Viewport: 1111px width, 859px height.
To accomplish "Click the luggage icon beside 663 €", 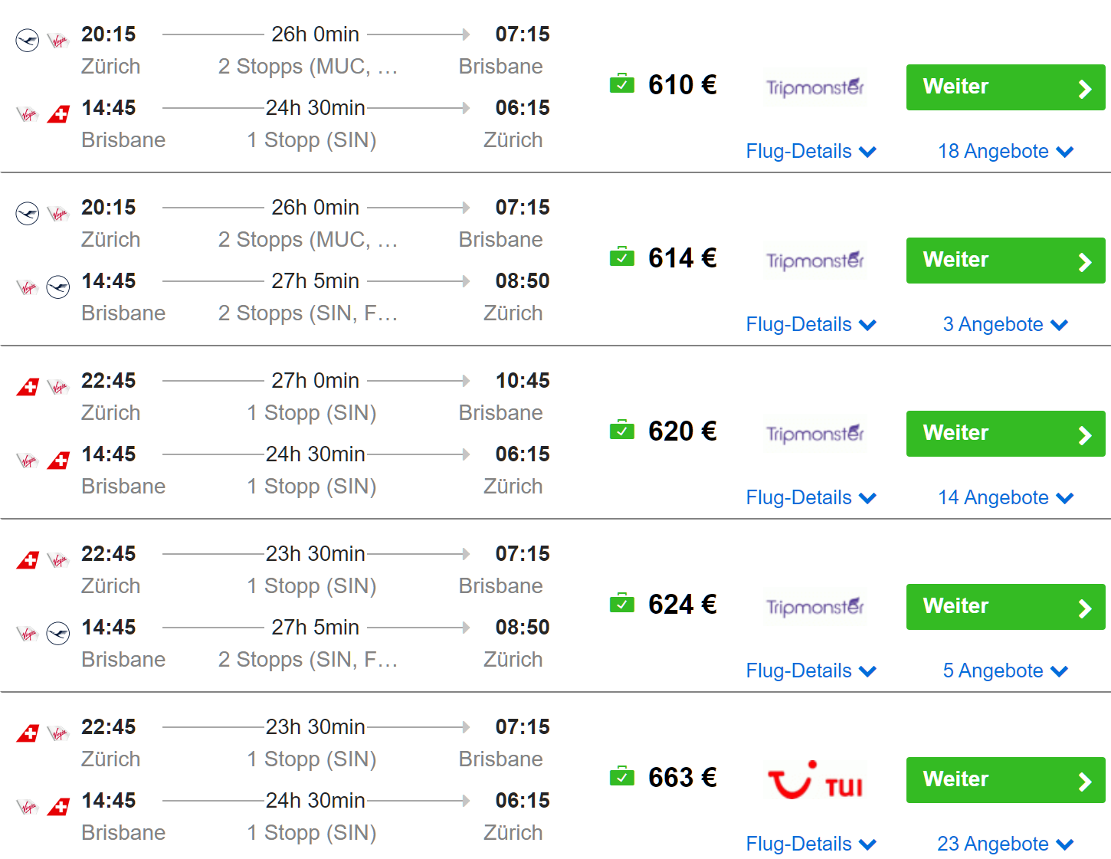I will pyautogui.click(x=621, y=776).
